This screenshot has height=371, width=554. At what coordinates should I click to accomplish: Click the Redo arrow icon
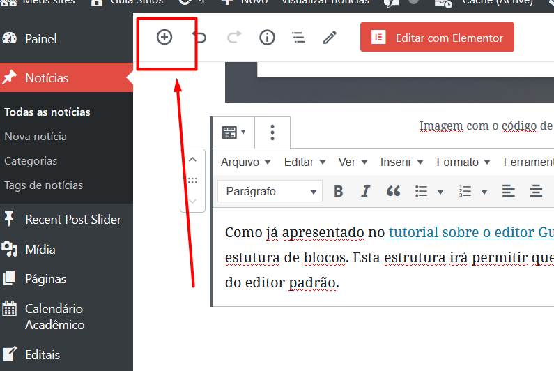(x=234, y=38)
